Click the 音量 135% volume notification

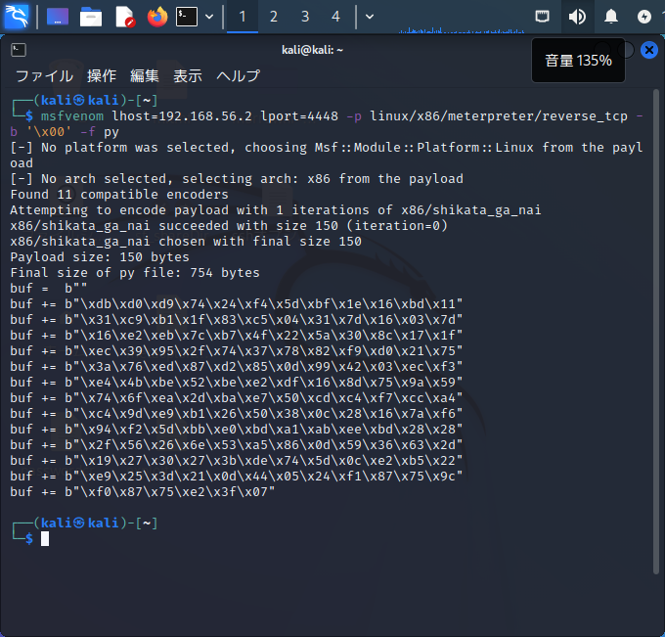click(x=578, y=61)
